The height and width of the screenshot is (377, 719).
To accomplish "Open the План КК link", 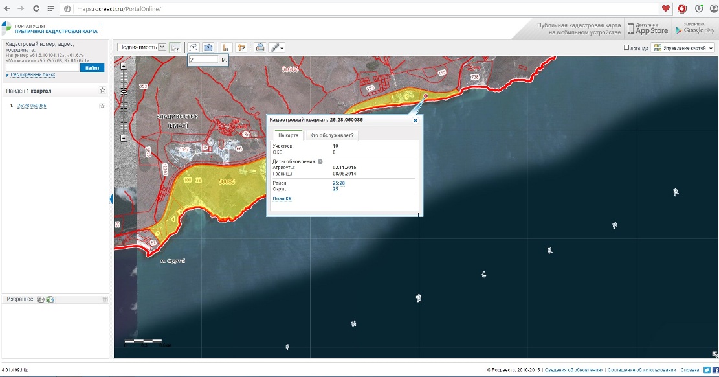I will coord(282,199).
